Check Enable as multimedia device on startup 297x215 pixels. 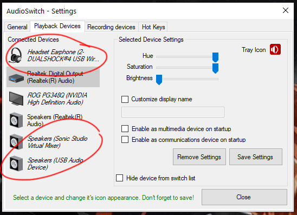coord(125,129)
